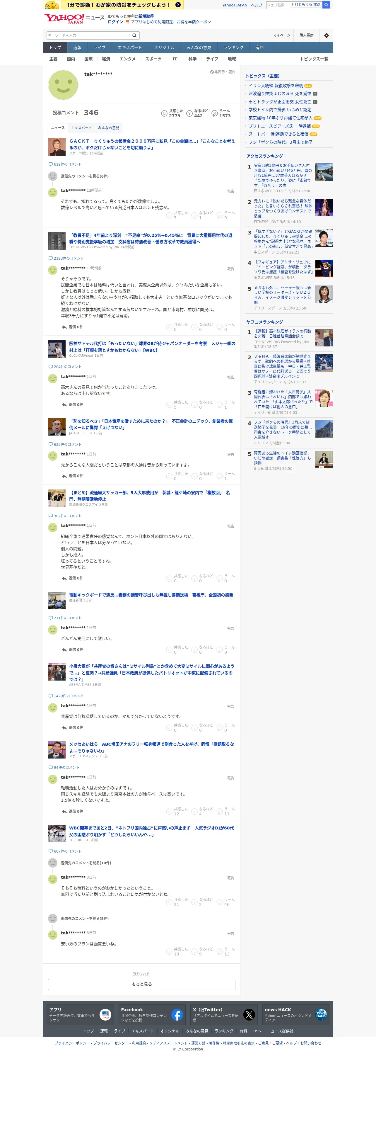The image size is (376, 1129).
Task: Open the 619件のコメント speech bubble link
Action: pyautogui.click(x=65, y=164)
